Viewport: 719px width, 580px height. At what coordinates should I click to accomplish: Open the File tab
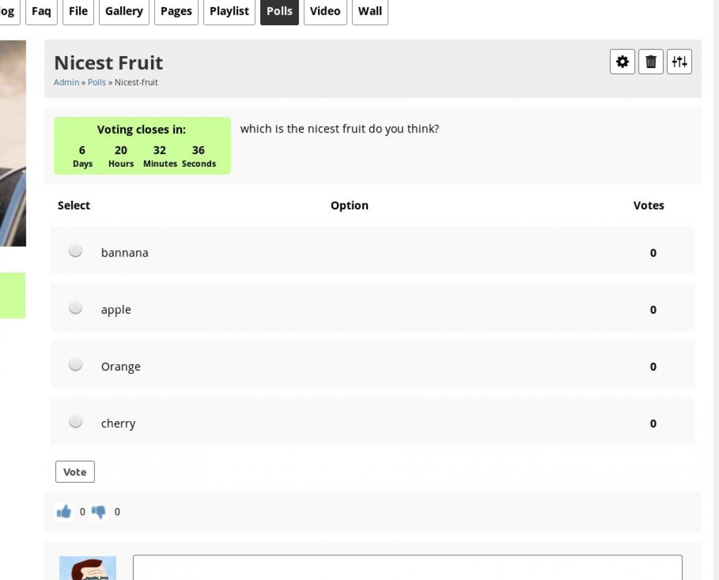[x=78, y=11]
